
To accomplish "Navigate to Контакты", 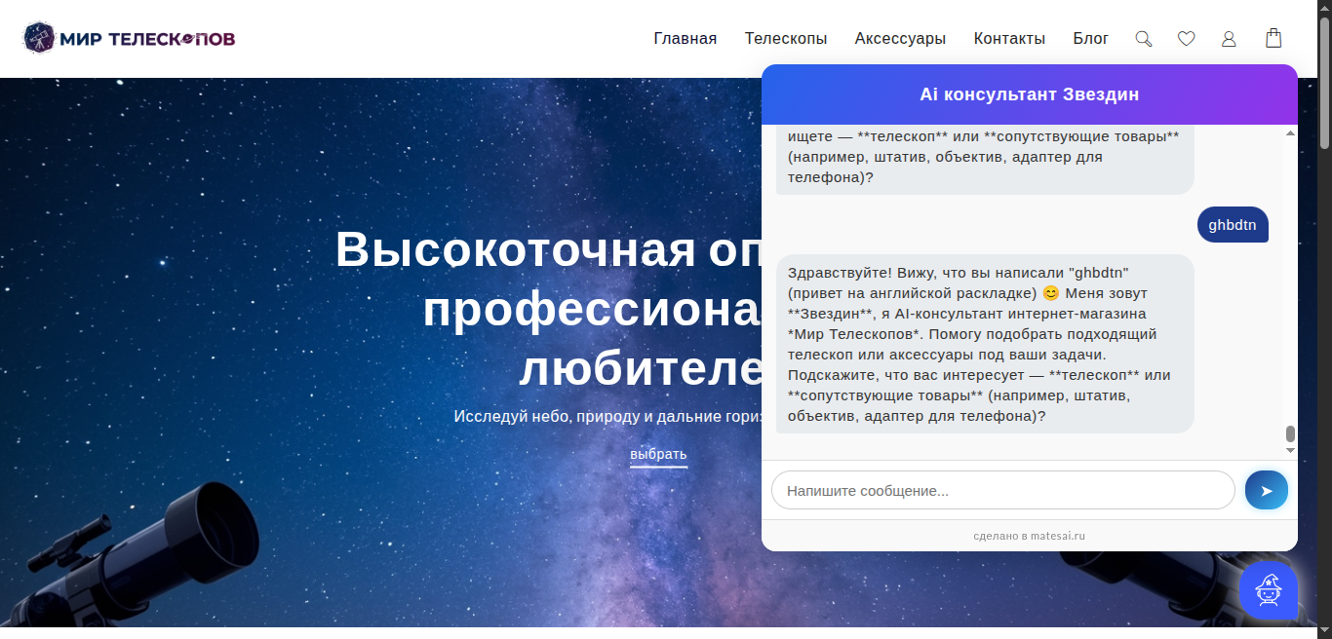I will (1009, 39).
